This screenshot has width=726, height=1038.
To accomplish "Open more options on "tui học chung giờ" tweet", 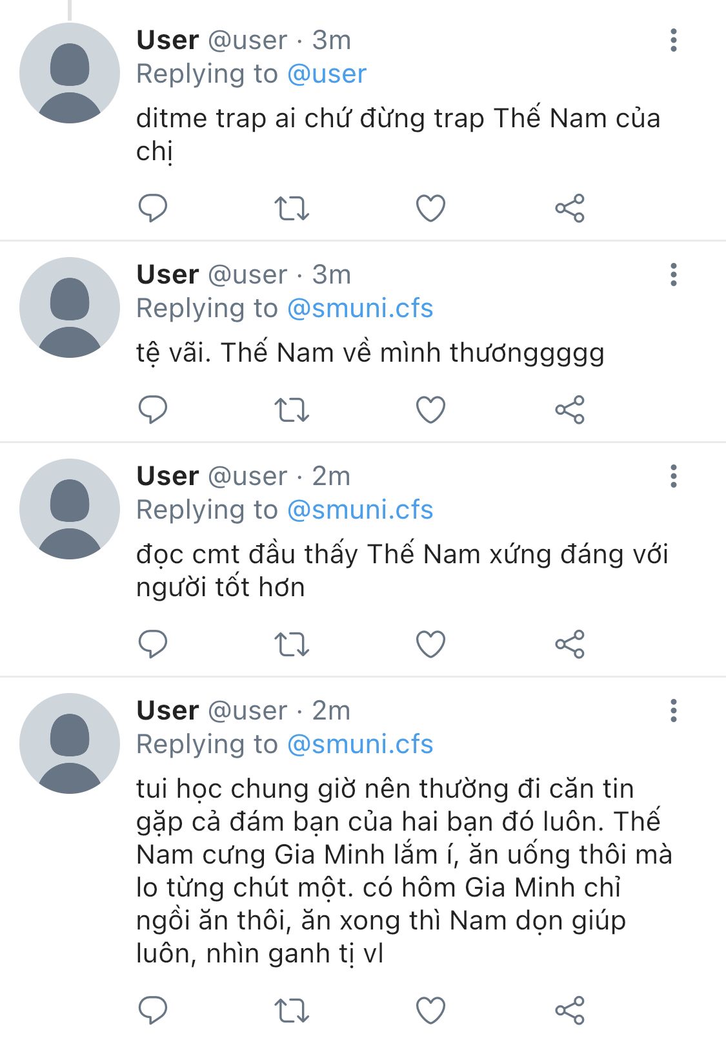I will [x=673, y=711].
